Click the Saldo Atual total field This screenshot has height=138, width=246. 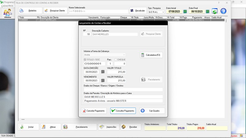(217, 128)
